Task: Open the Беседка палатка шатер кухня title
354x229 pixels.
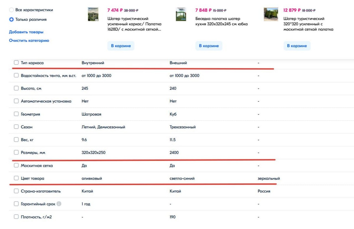Action: click(x=222, y=22)
